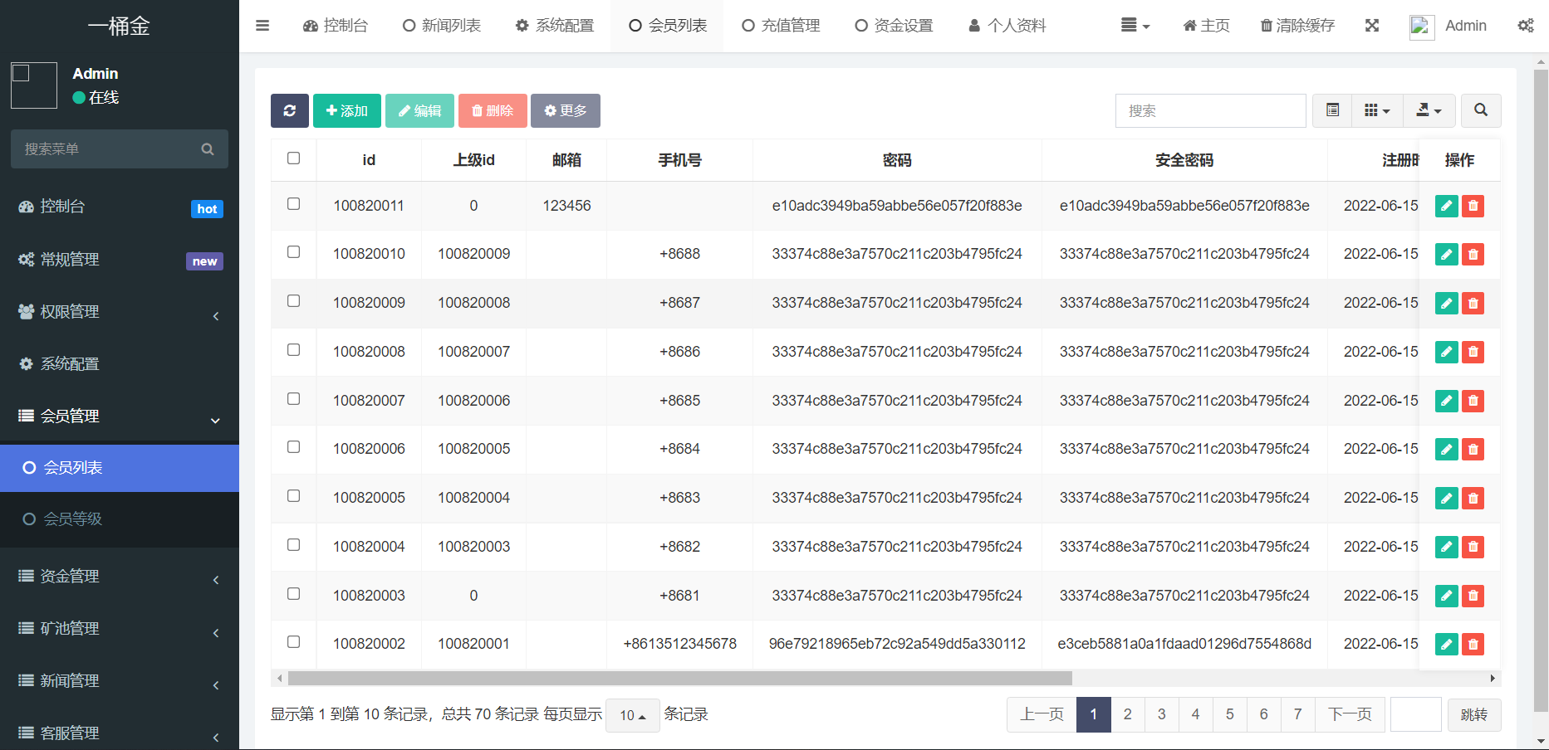Click the search magnifier button in toolbar
1549x750 pixels.
click(x=1481, y=110)
